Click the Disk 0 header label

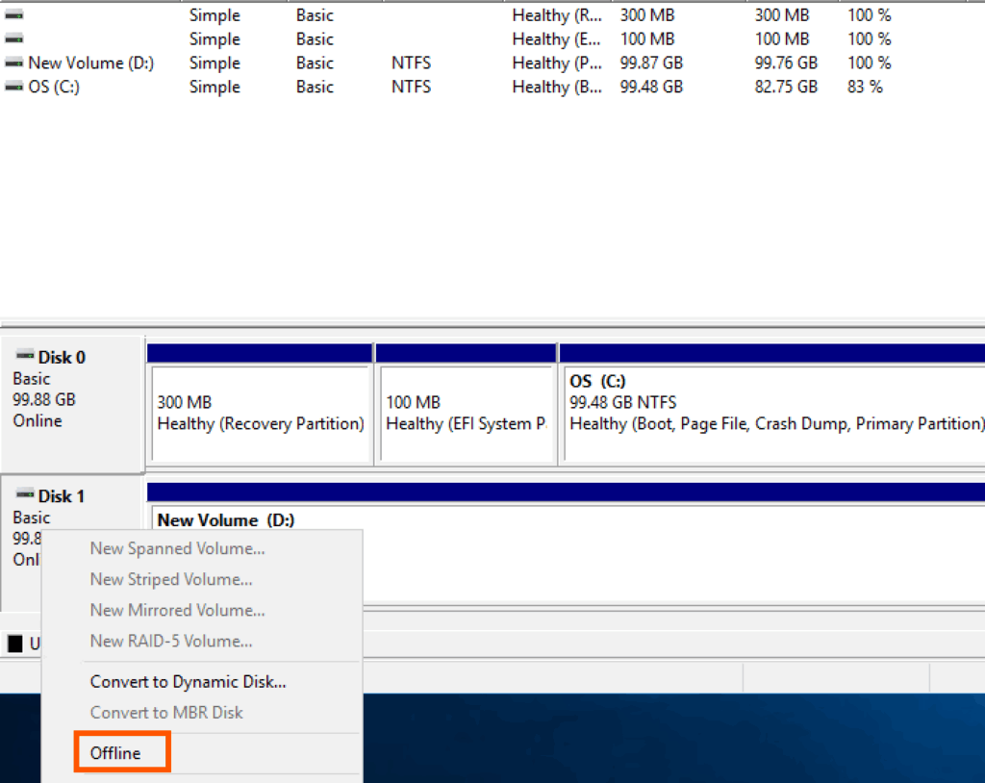(62, 357)
